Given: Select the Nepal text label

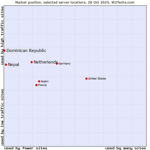Looking at the screenshot, I should point(13,65).
